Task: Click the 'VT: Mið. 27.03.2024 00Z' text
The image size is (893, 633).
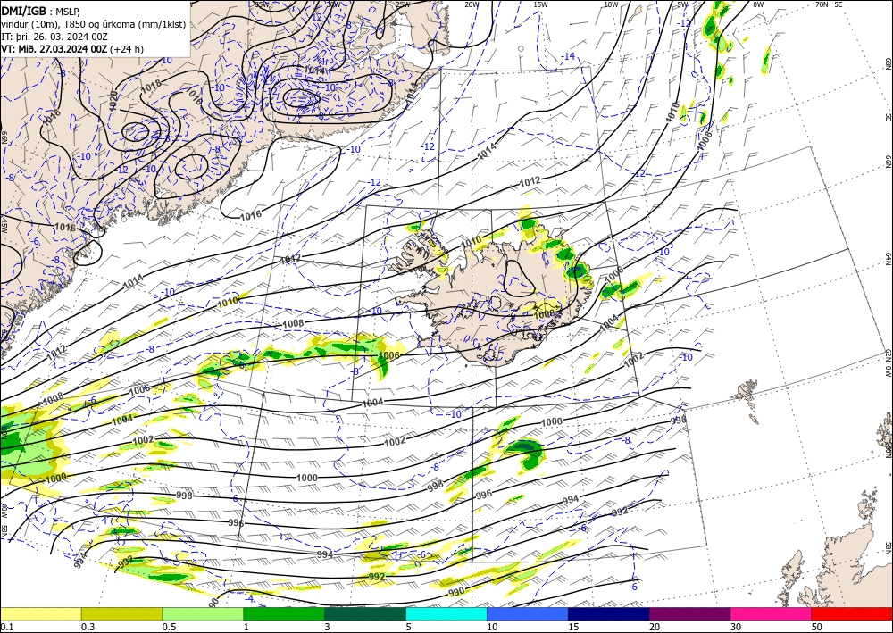Action: 54,49
